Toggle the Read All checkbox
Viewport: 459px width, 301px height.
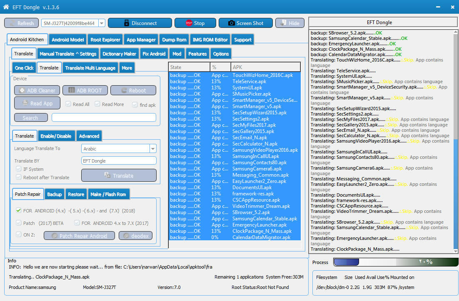click(x=68, y=104)
